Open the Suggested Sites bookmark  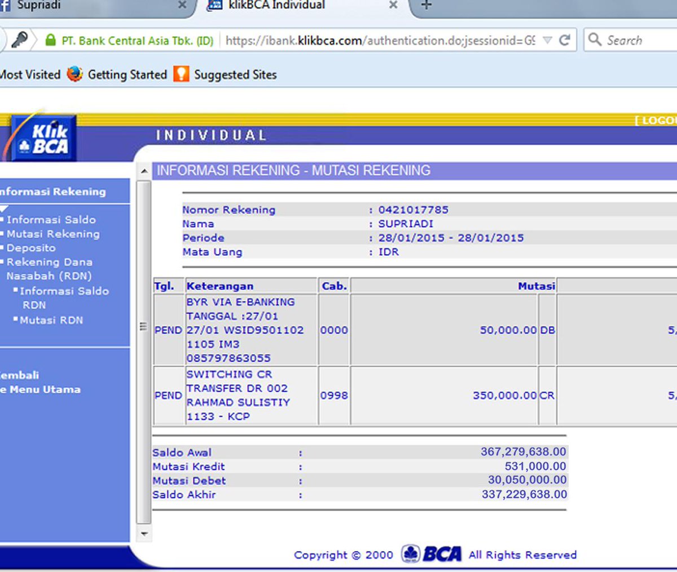tap(235, 74)
